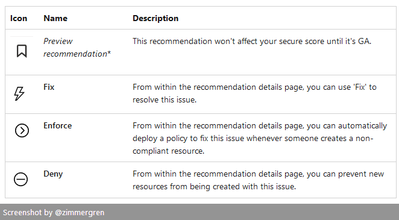Click the bold Enforce name label
Image resolution: width=399 pixels, height=220 pixels.
click(57, 125)
